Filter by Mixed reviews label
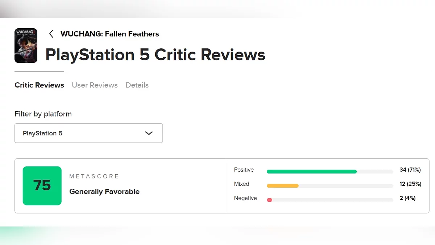The image size is (435, 245). click(x=241, y=184)
